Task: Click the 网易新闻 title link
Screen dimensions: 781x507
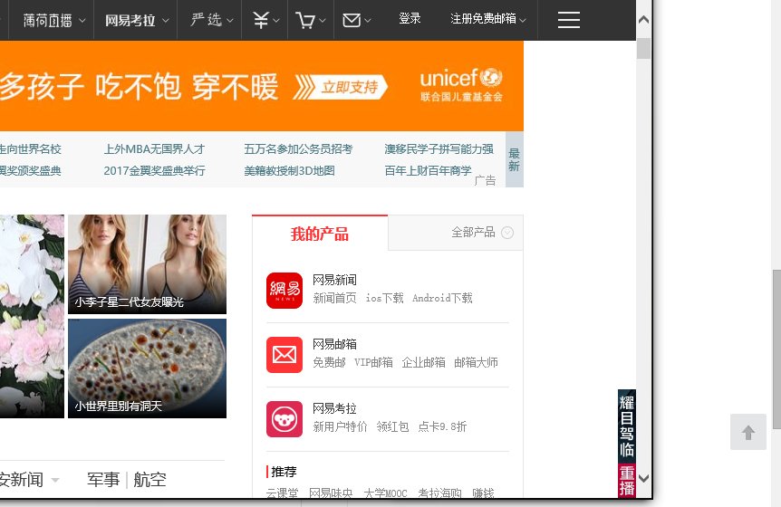Action: click(334, 280)
